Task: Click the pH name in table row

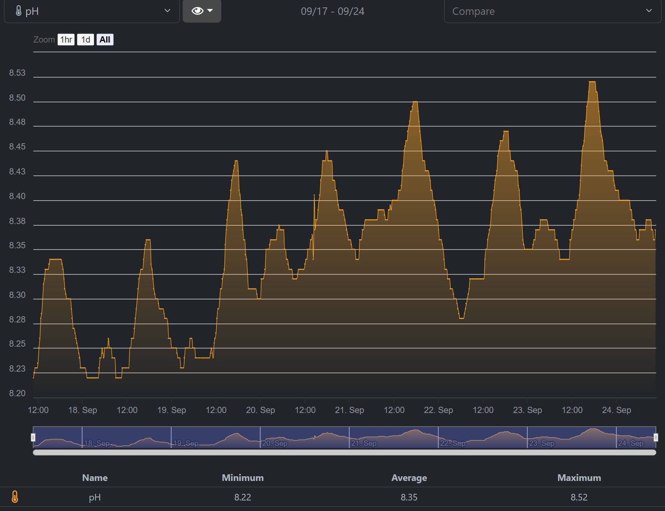Action: (95, 497)
